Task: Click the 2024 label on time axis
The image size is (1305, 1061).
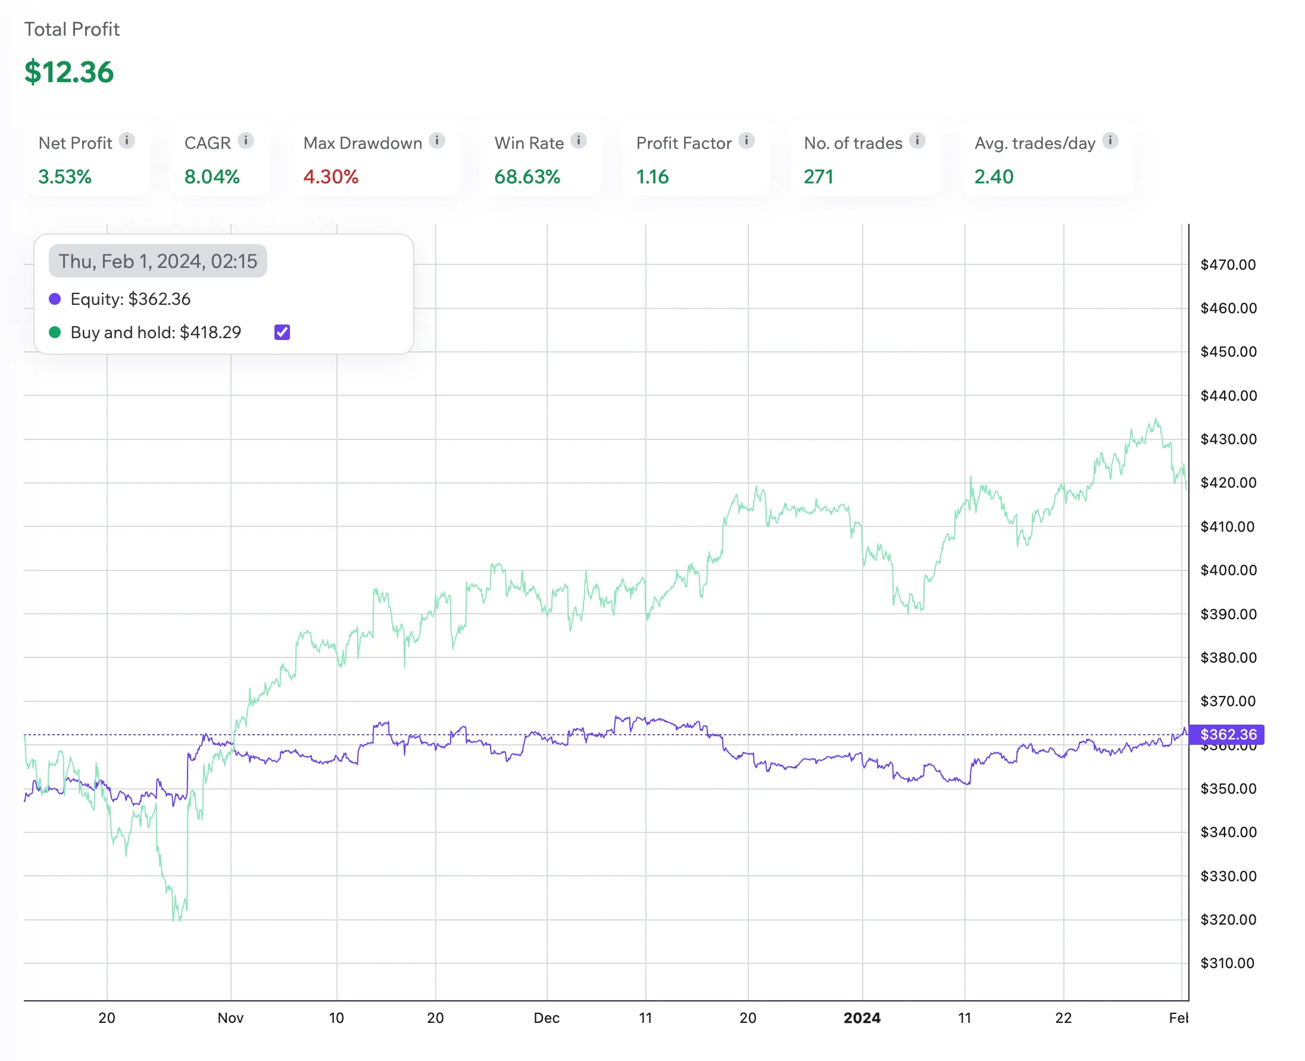Action: [862, 1018]
